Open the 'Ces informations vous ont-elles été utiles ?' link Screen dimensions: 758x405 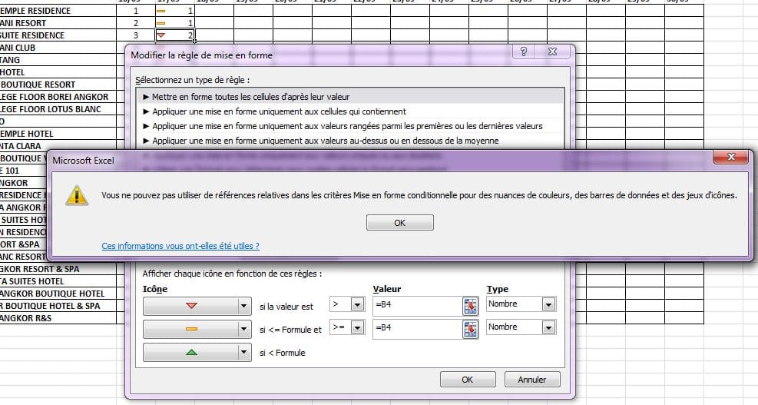(x=180, y=246)
